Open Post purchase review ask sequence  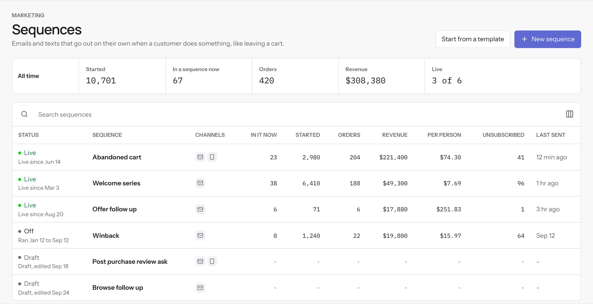[130, 262]
